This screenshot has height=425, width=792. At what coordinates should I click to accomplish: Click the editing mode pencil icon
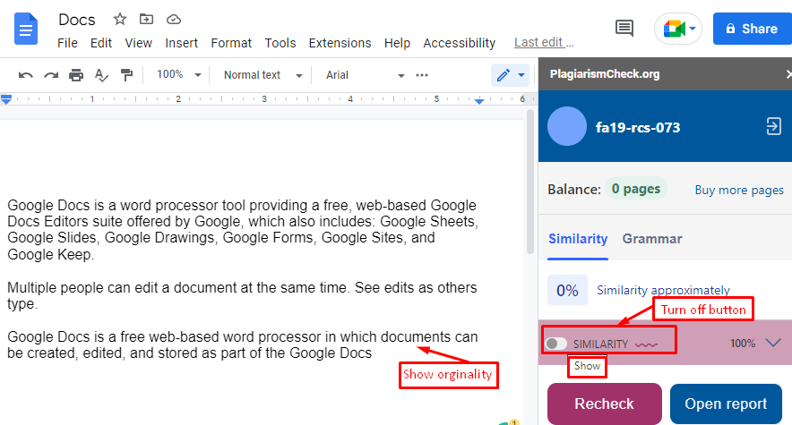(x=504, y=76)
